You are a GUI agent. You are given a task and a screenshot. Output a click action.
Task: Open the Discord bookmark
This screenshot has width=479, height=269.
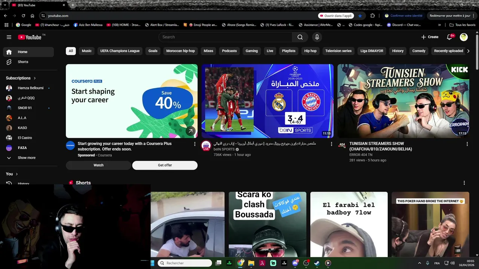[x=404, y=25]
